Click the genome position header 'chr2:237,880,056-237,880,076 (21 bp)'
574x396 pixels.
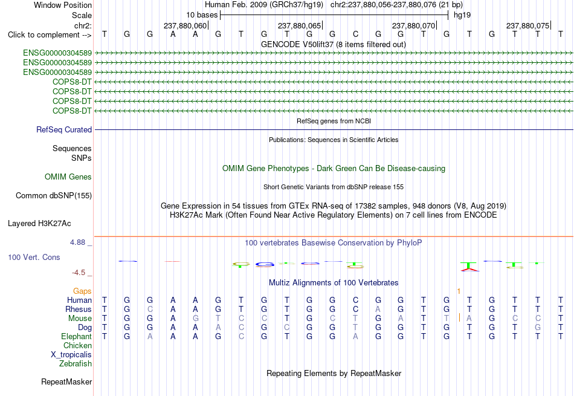pos(396,5)
